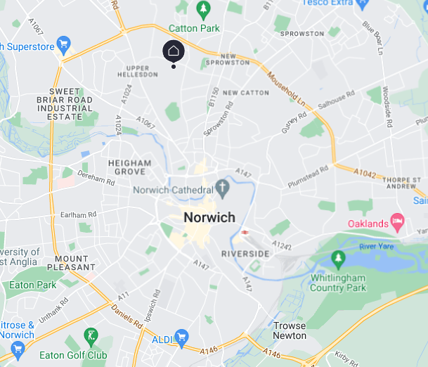Click the black home location marker
Image resolution: width=428 pixels, height=367 pixels.
click(174, 51)
